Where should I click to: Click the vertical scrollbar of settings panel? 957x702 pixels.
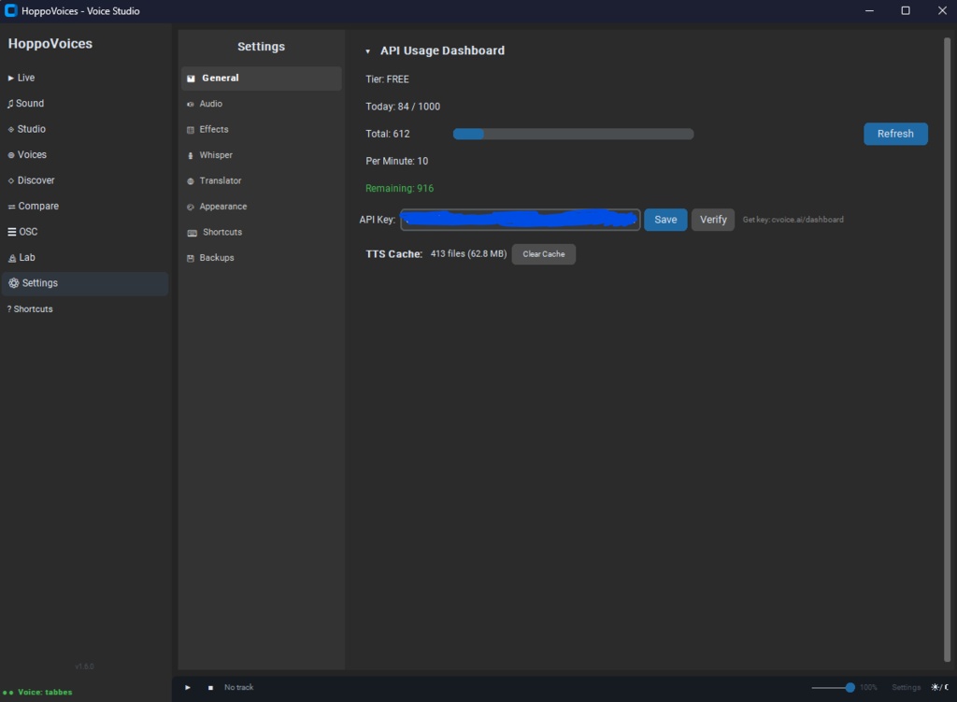948,350
